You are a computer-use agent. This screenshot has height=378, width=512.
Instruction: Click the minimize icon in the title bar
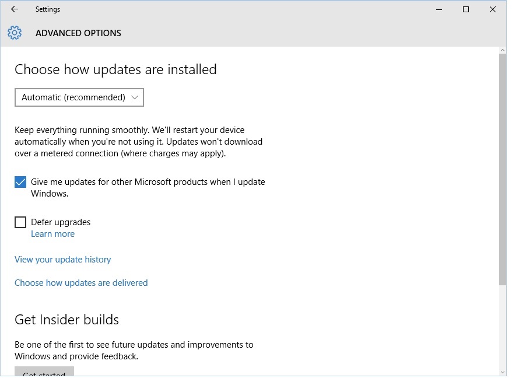(x=438, y=9)
